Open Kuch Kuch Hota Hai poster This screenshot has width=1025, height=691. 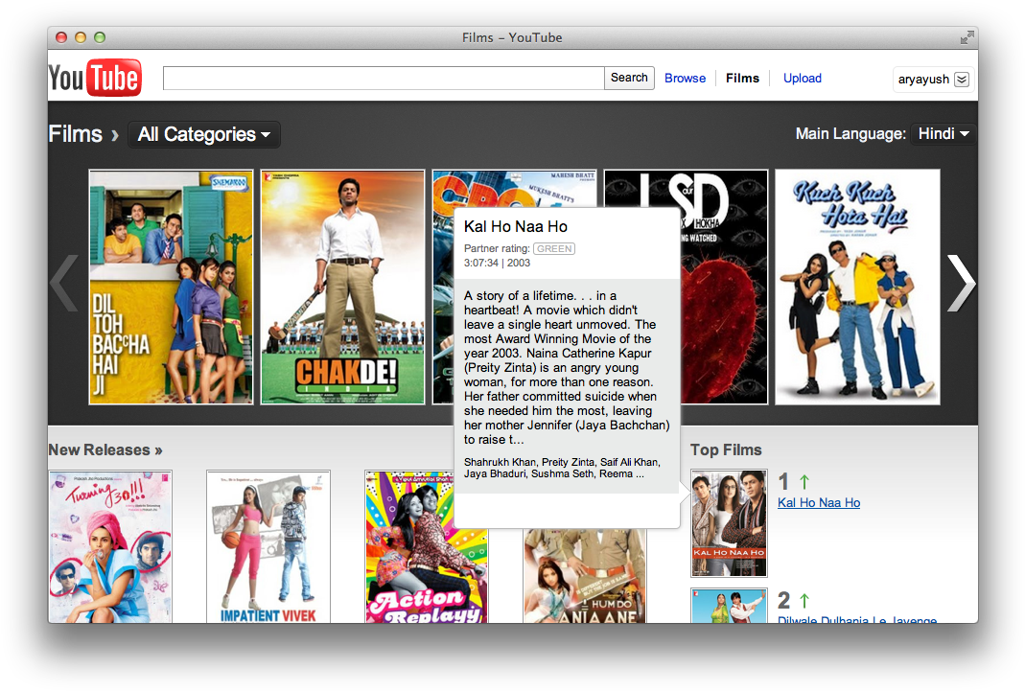[x=857, y=287]
